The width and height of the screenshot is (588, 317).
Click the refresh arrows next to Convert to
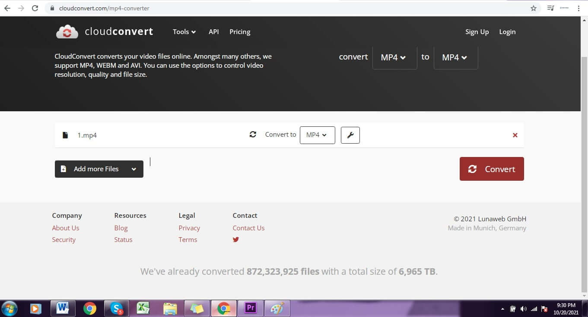[x=253, y=135]
